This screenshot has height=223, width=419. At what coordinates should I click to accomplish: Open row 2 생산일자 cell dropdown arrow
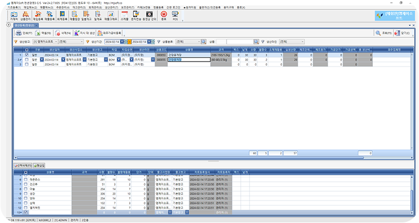click(x=63, y=60)
